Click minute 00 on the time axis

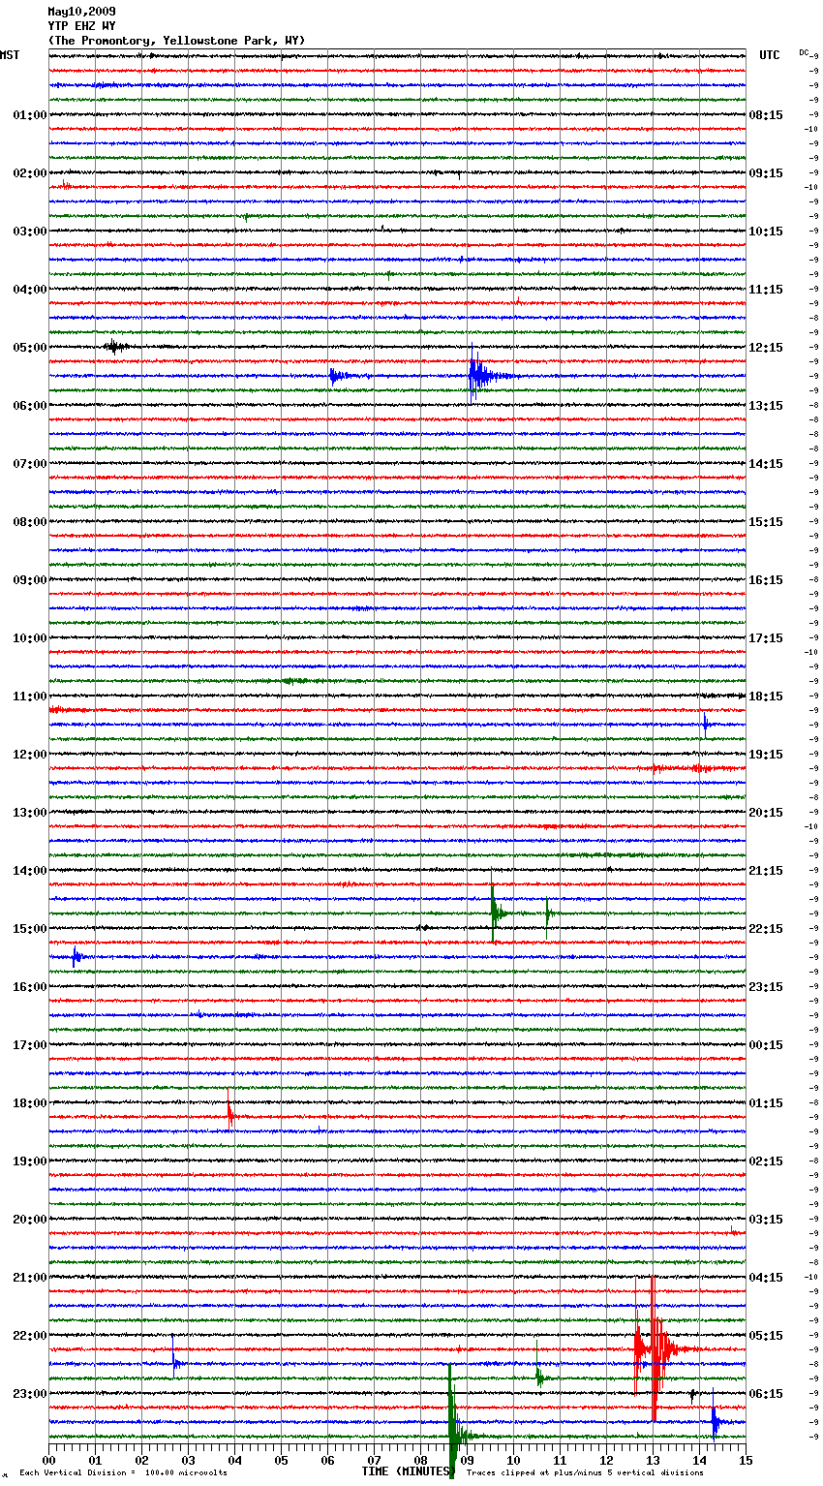coord(48,1460)
